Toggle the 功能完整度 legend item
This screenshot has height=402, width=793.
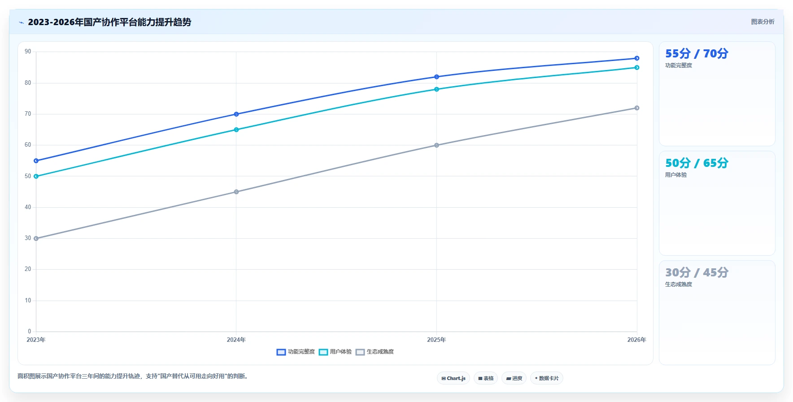click(296, 352)
